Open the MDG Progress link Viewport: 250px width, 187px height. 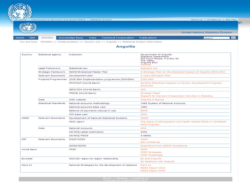(150, 124)
